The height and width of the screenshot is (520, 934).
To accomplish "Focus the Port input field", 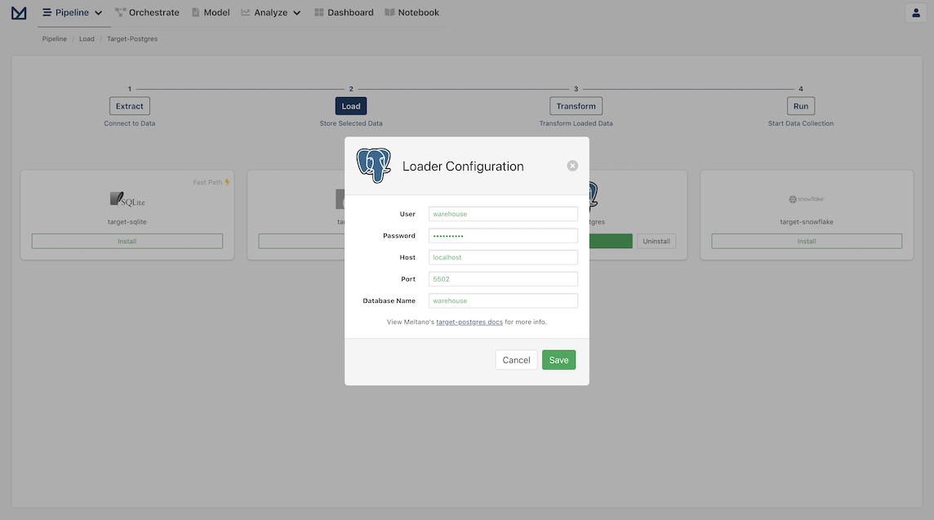I will 504,278.
